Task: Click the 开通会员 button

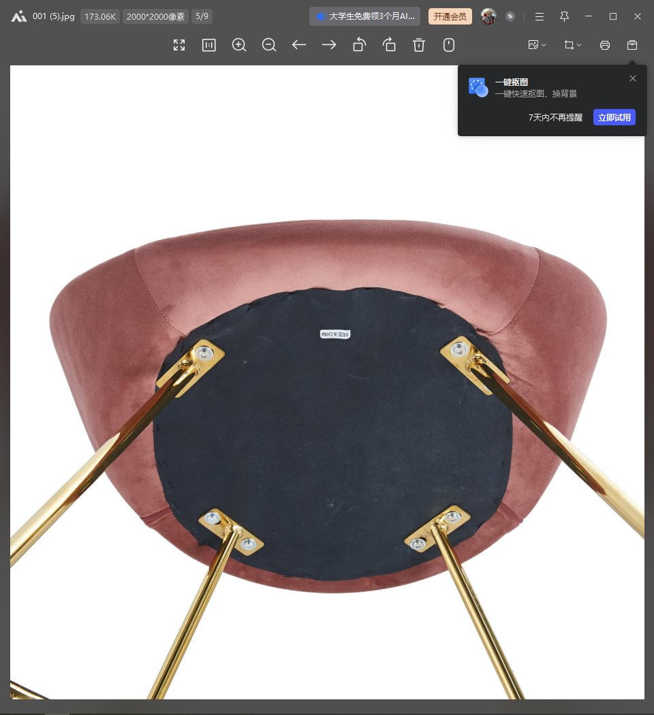Action: pos(450,16)
